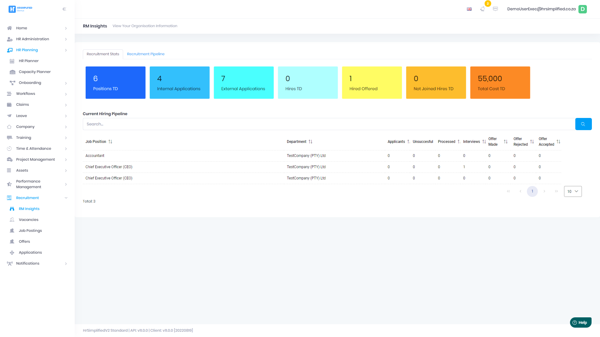Sort by Job Position column arrows
This screenshot has height=337, width=600.
pyautogui.click(x=110, y=142)
